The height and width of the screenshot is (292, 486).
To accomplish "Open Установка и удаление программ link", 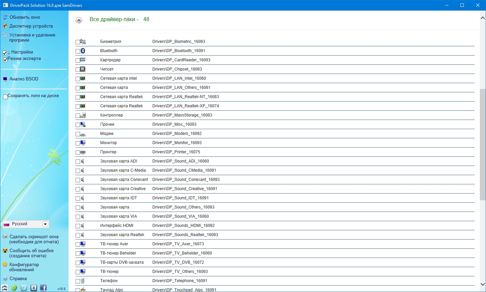I will click(32, 37).
